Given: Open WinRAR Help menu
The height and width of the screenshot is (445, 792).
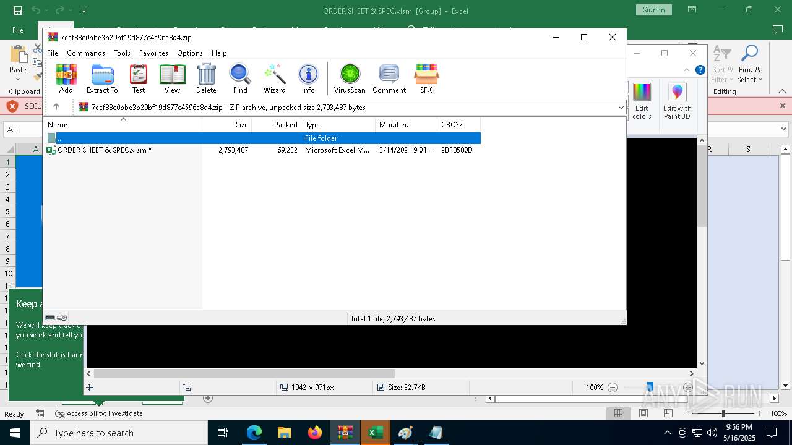Looking at the screenshot, I should (x=219, y=53).
